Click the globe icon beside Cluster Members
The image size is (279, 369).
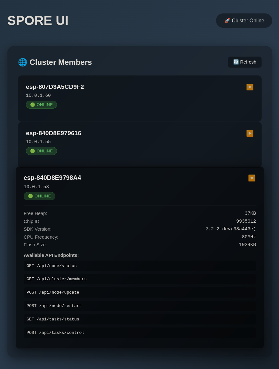click(x=22, y=62)
